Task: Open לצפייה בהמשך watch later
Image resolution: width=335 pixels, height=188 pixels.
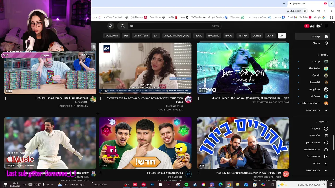Action: (313, 143)
